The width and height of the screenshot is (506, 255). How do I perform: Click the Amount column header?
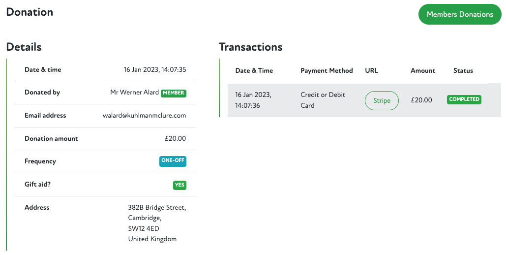pyautogui.click(x=423, y=70)
